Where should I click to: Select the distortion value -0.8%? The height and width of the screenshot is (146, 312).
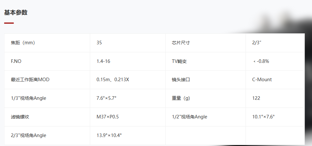click(261, 61)
